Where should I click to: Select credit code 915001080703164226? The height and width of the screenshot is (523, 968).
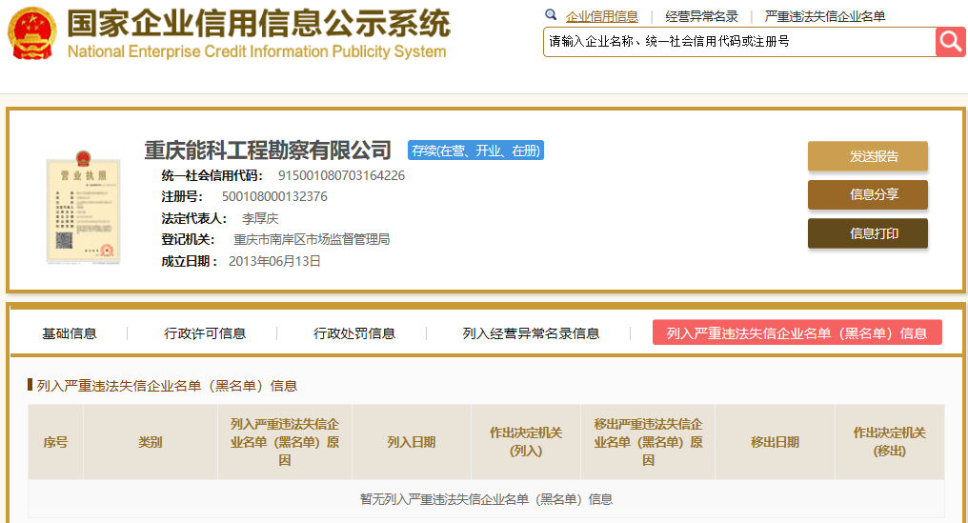(x=341, y=175)
